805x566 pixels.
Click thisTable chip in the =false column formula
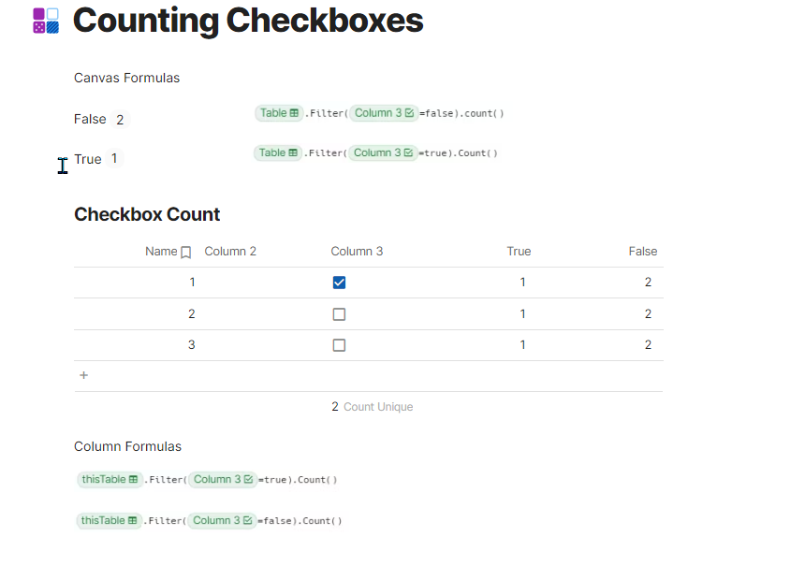tap(109, 520)
